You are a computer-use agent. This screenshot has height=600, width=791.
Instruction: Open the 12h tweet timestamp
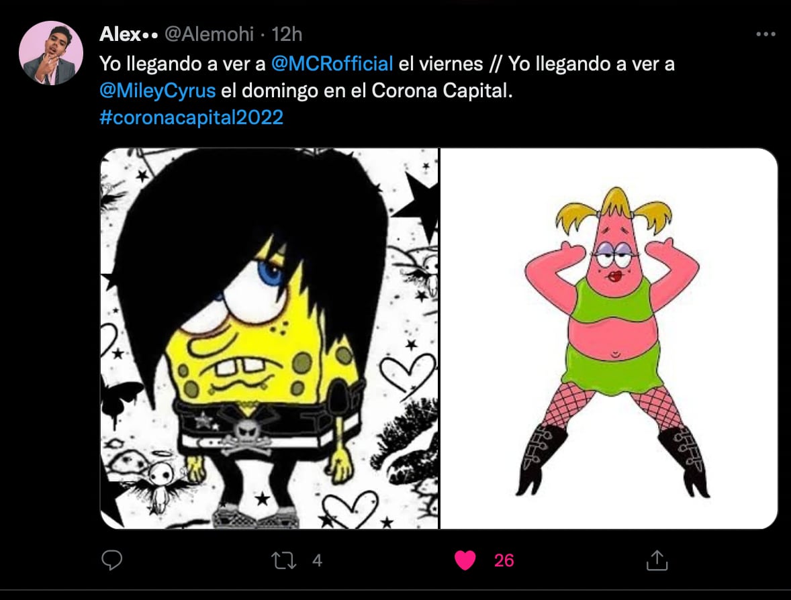coord(287,34)
